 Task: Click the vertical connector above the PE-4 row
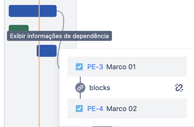[x=80, y=95]
